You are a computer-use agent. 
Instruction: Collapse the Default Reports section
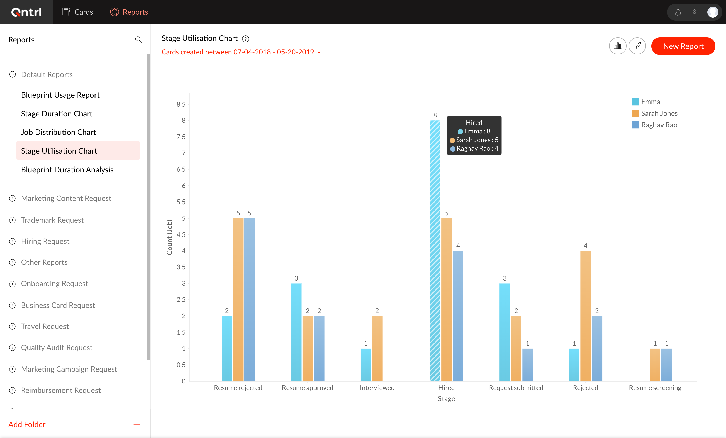coord(12,74)
